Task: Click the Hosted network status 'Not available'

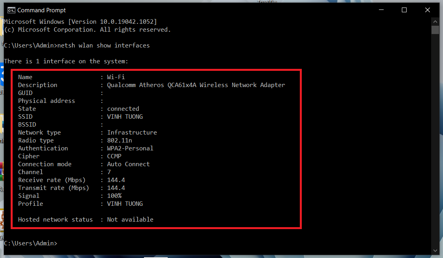Action: coord(130,220)
